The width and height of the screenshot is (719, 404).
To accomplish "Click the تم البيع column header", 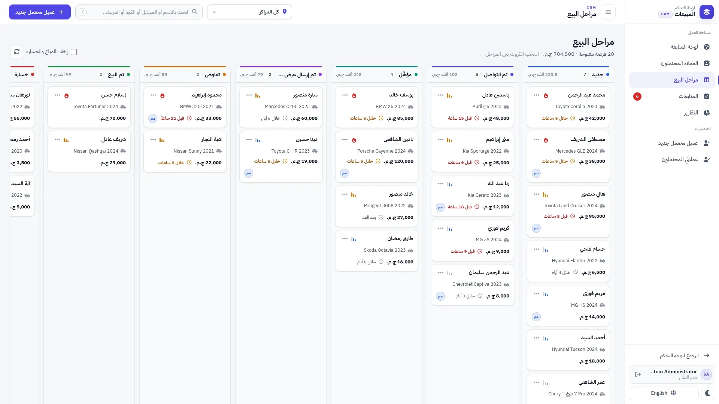I will tap(89, 74).
